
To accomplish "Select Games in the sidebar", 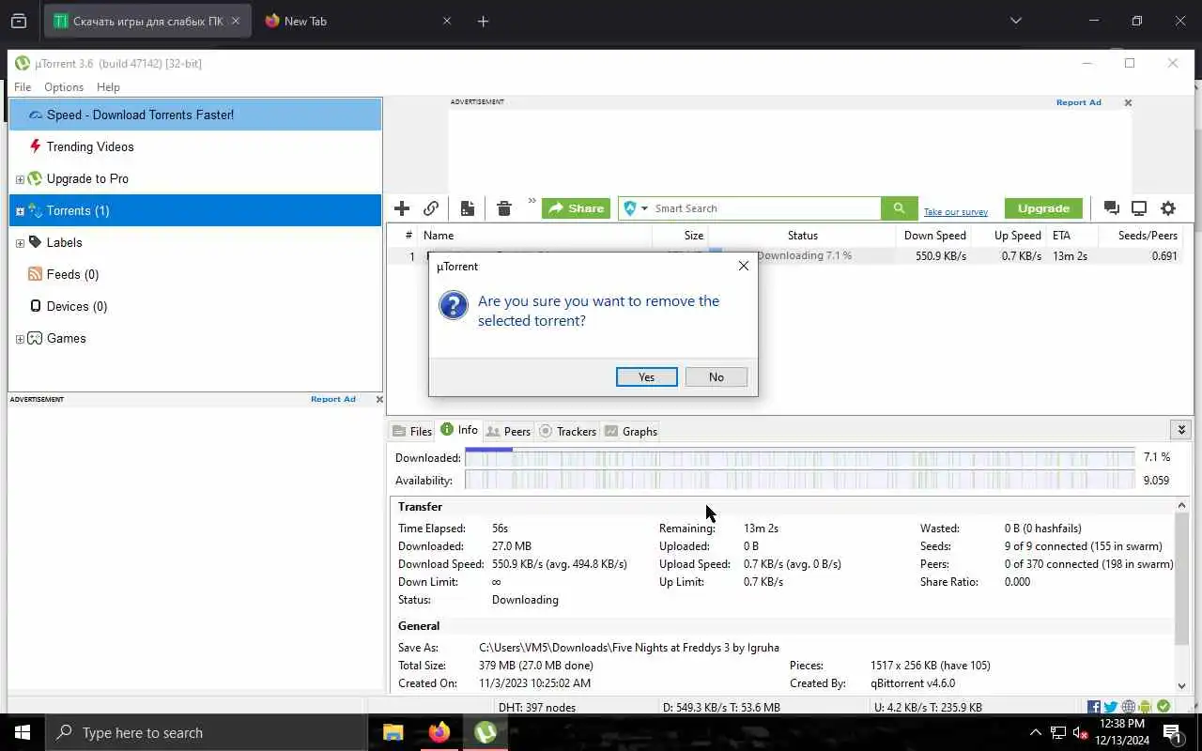I will (x=195, y=338).
